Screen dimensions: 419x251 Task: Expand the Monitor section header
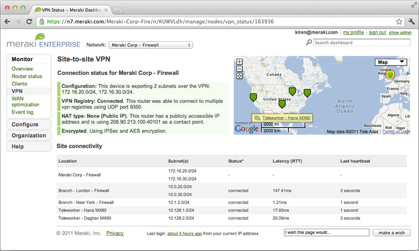(22, 59)
